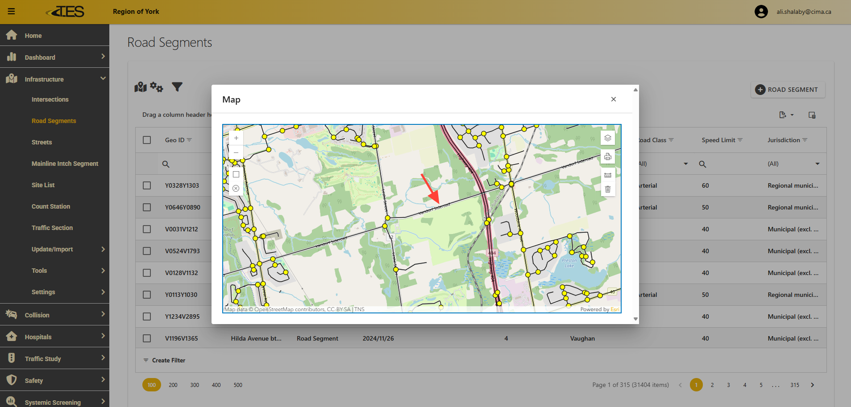Zoom out on the map
The image size is (851, 407).
[x=236, y=152]
